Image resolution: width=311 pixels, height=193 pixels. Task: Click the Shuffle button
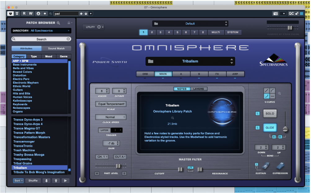pyautogui.click(x=33, y=181)
